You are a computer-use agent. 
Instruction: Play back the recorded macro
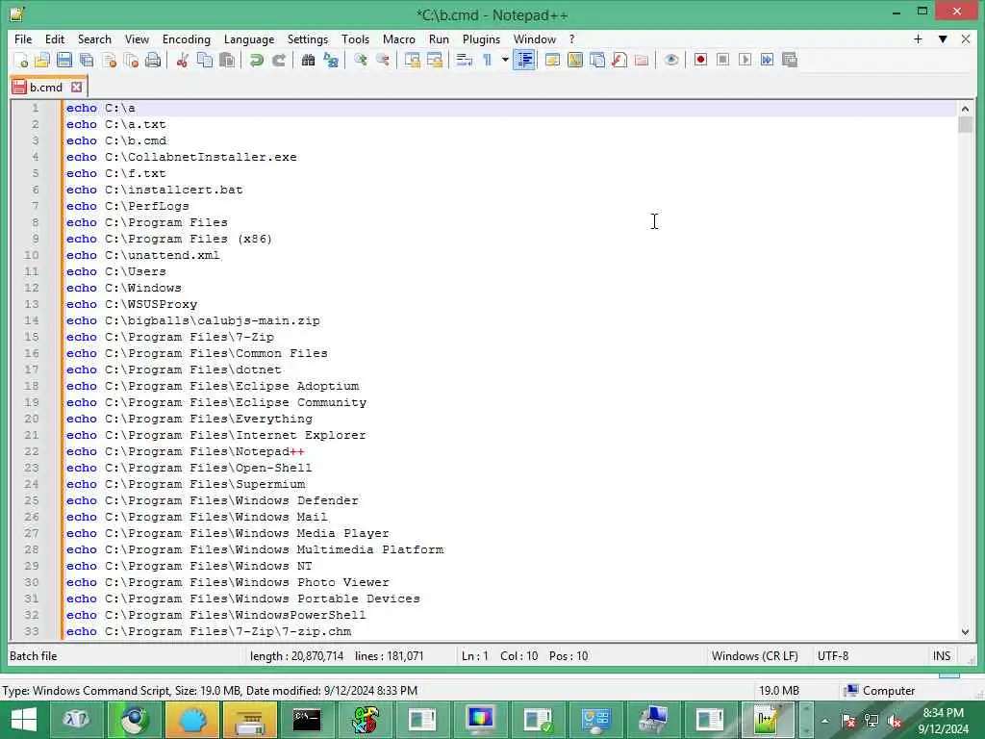click(745, 60)
